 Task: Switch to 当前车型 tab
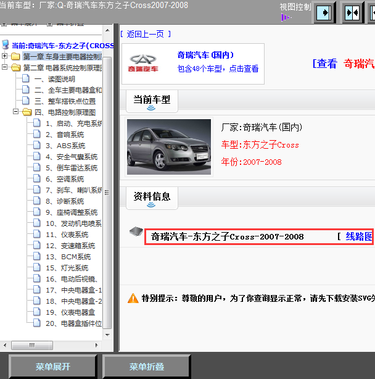(x=152, y=101)
